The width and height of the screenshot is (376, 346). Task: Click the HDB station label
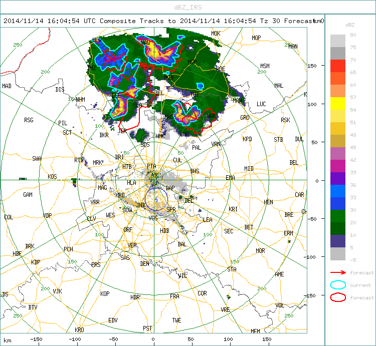point(164,231)
